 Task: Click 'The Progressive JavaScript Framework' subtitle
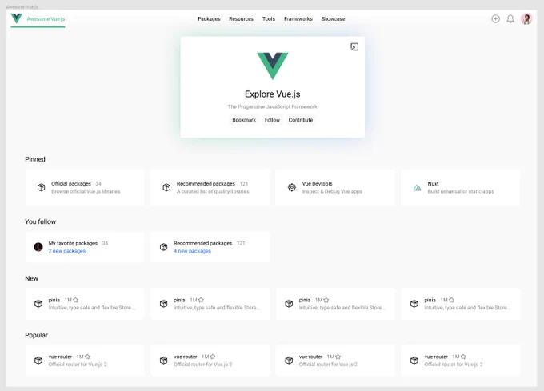click(272, 107)
